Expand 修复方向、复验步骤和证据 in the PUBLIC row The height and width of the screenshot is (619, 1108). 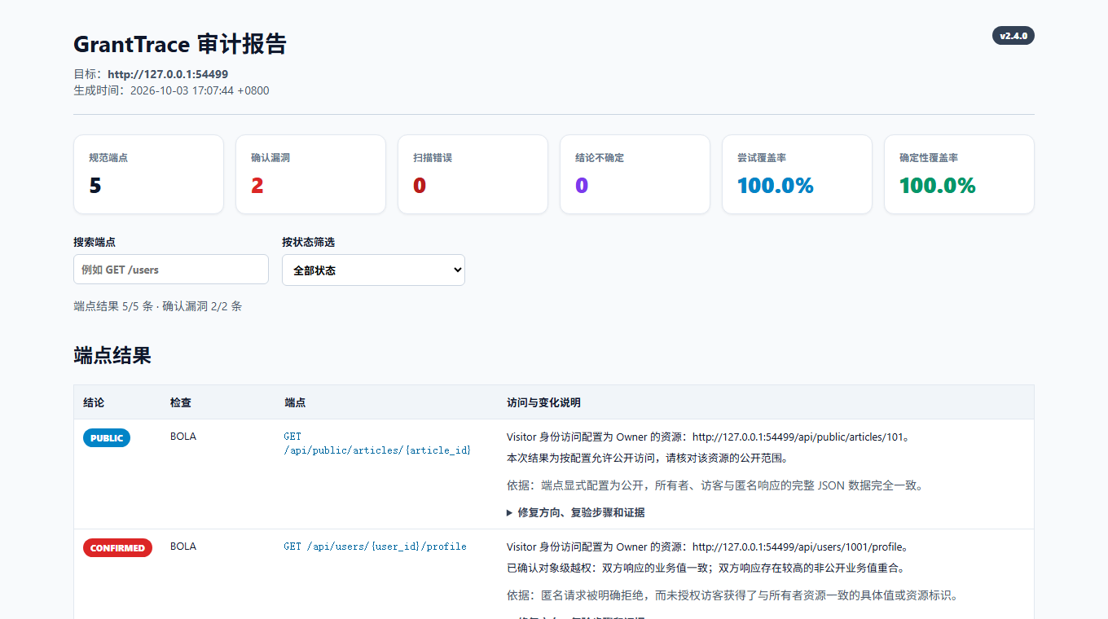pos(576,512)
